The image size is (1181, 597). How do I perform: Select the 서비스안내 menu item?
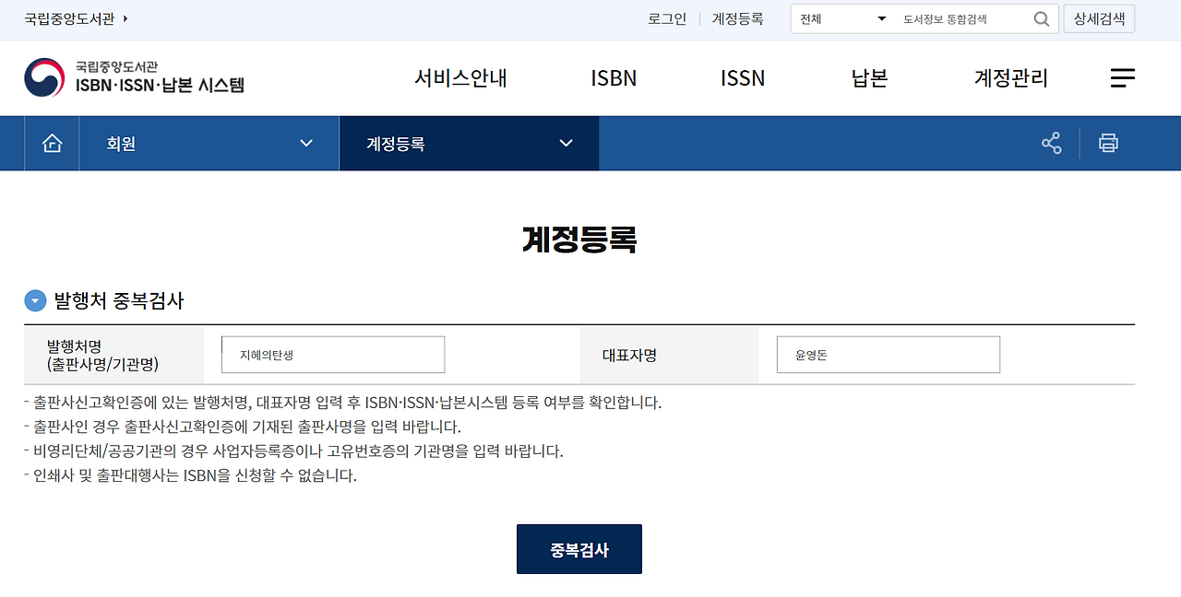click(459, 78)
